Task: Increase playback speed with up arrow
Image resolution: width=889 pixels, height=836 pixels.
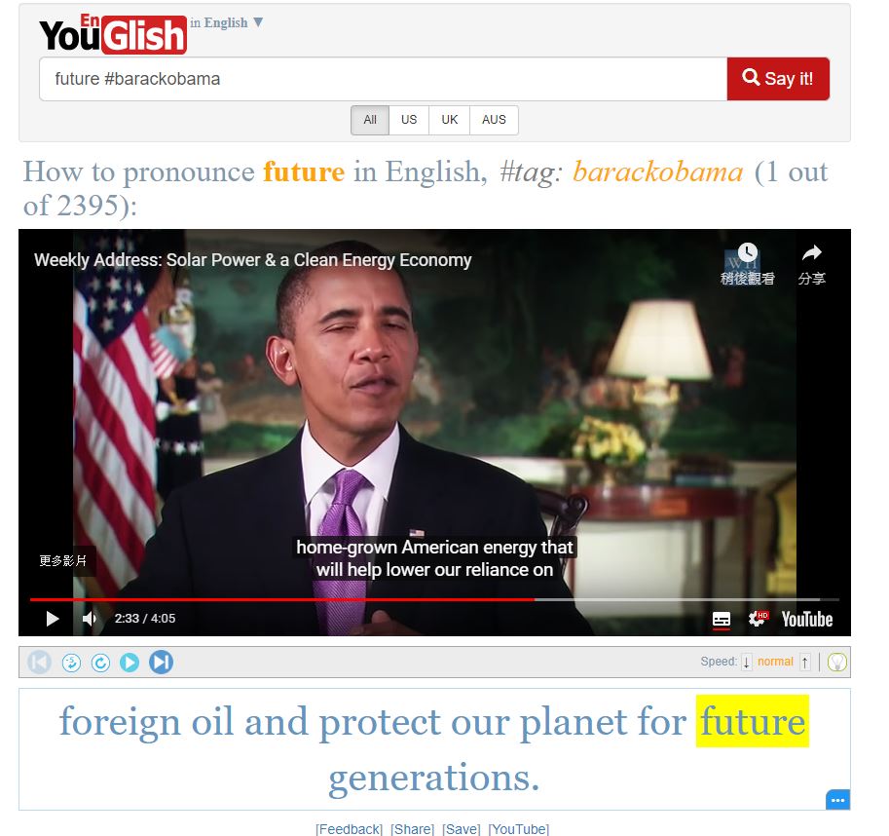Action: pyautogui.click(x=805, y=662)
